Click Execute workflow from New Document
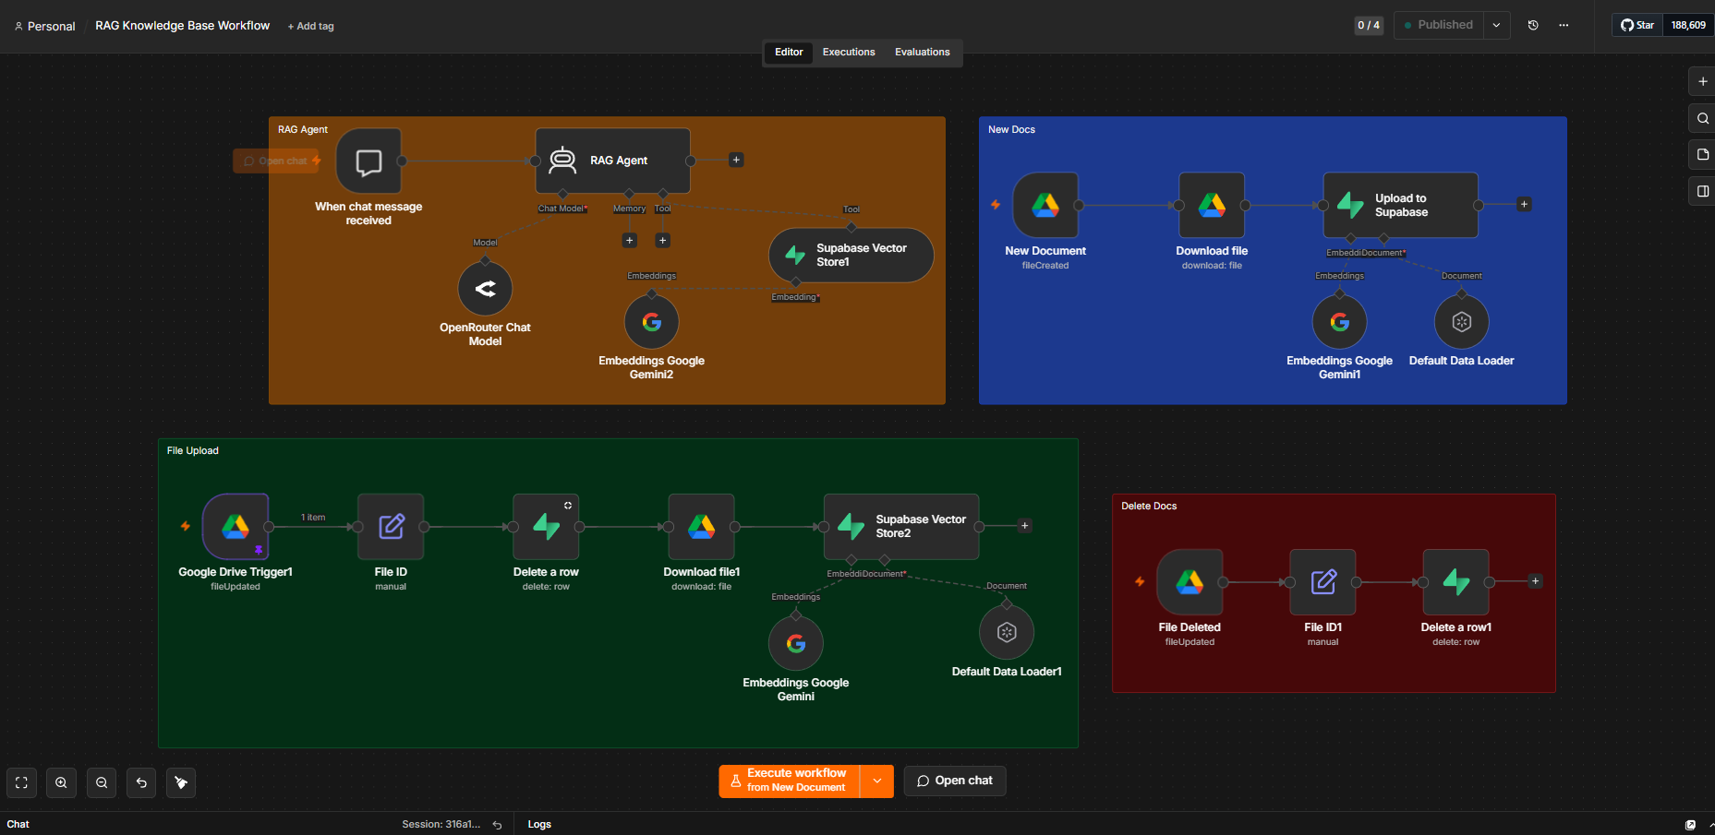Viewport: 1715px width, 835px height. [790, 781]
